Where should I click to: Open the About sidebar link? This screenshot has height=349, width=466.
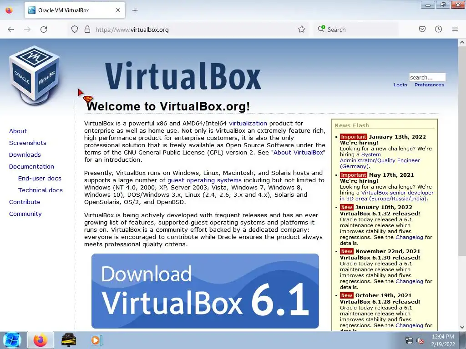[18, 131]
